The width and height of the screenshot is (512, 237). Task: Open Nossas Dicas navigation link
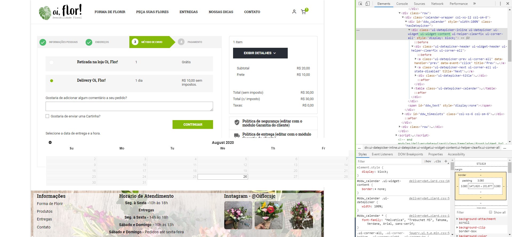221,12
